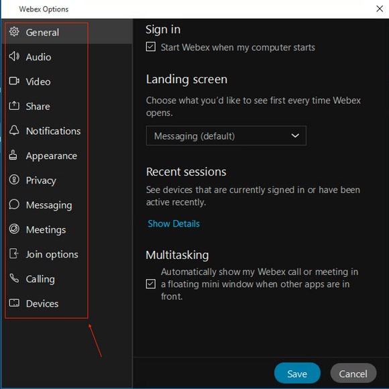Click the Multitasking heading
The image size is (389, 389).
[x=177, y=255]
